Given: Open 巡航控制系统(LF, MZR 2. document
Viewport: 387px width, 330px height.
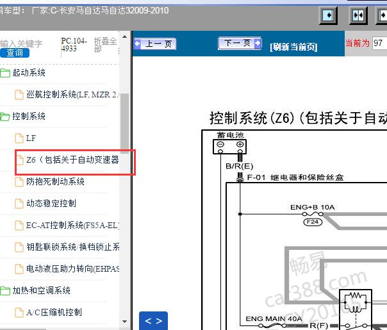Looking at the screenshot, I should click(72, 95).
